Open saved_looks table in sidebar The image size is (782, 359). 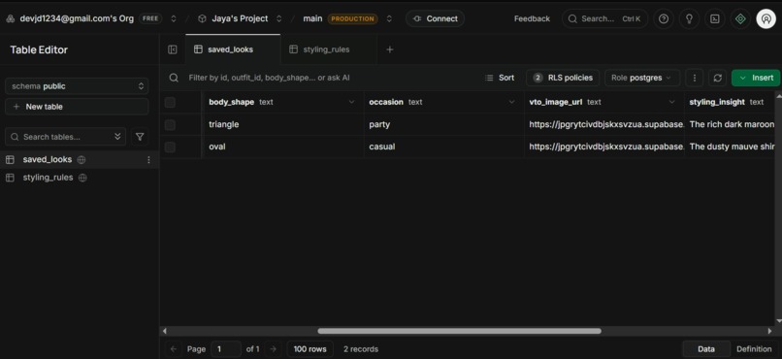80,159
